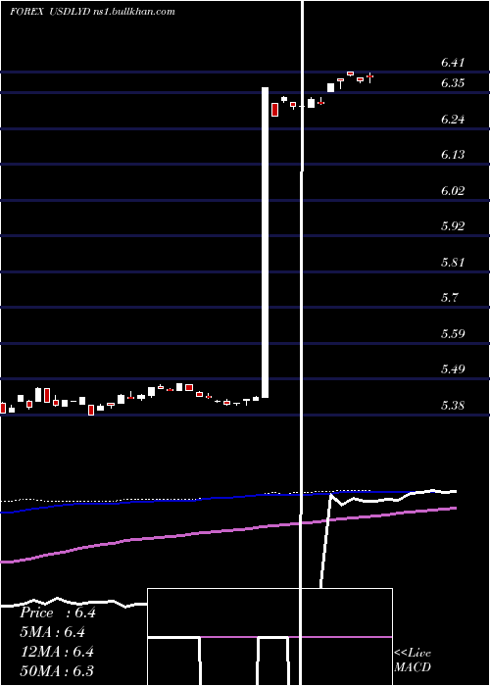Click the 6.02 price axis label
490x686 pixels.
click(453, 191)
